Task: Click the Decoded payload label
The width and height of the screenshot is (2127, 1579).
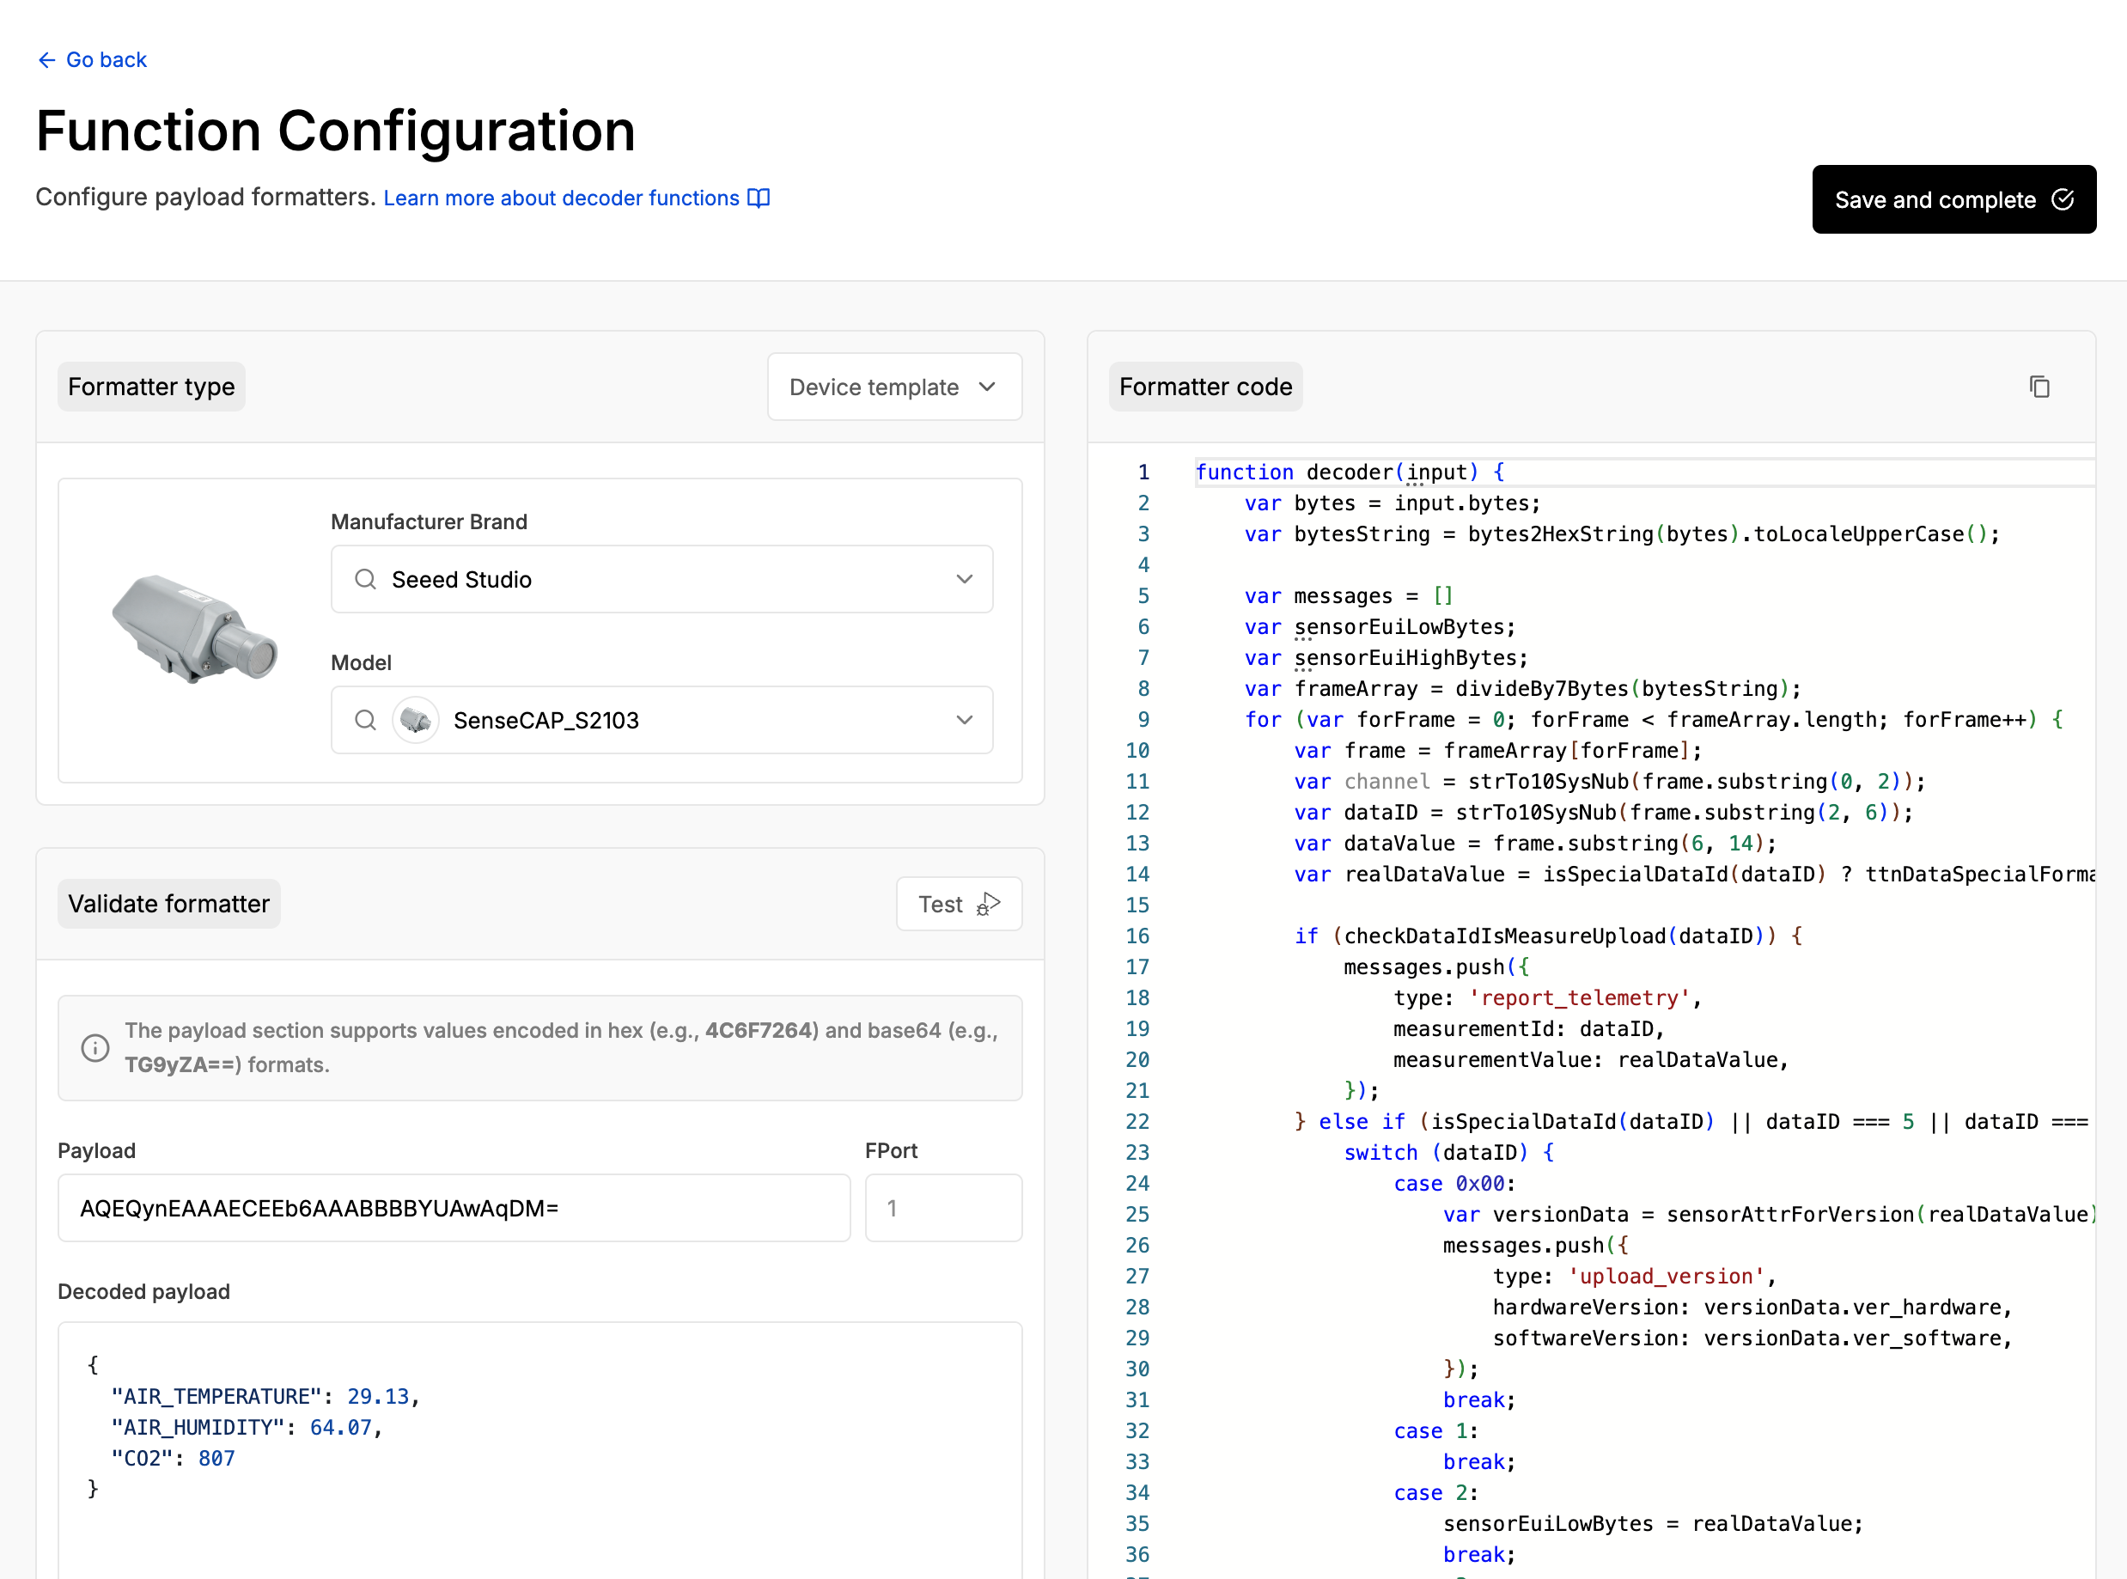Action: coord(144,1291)
